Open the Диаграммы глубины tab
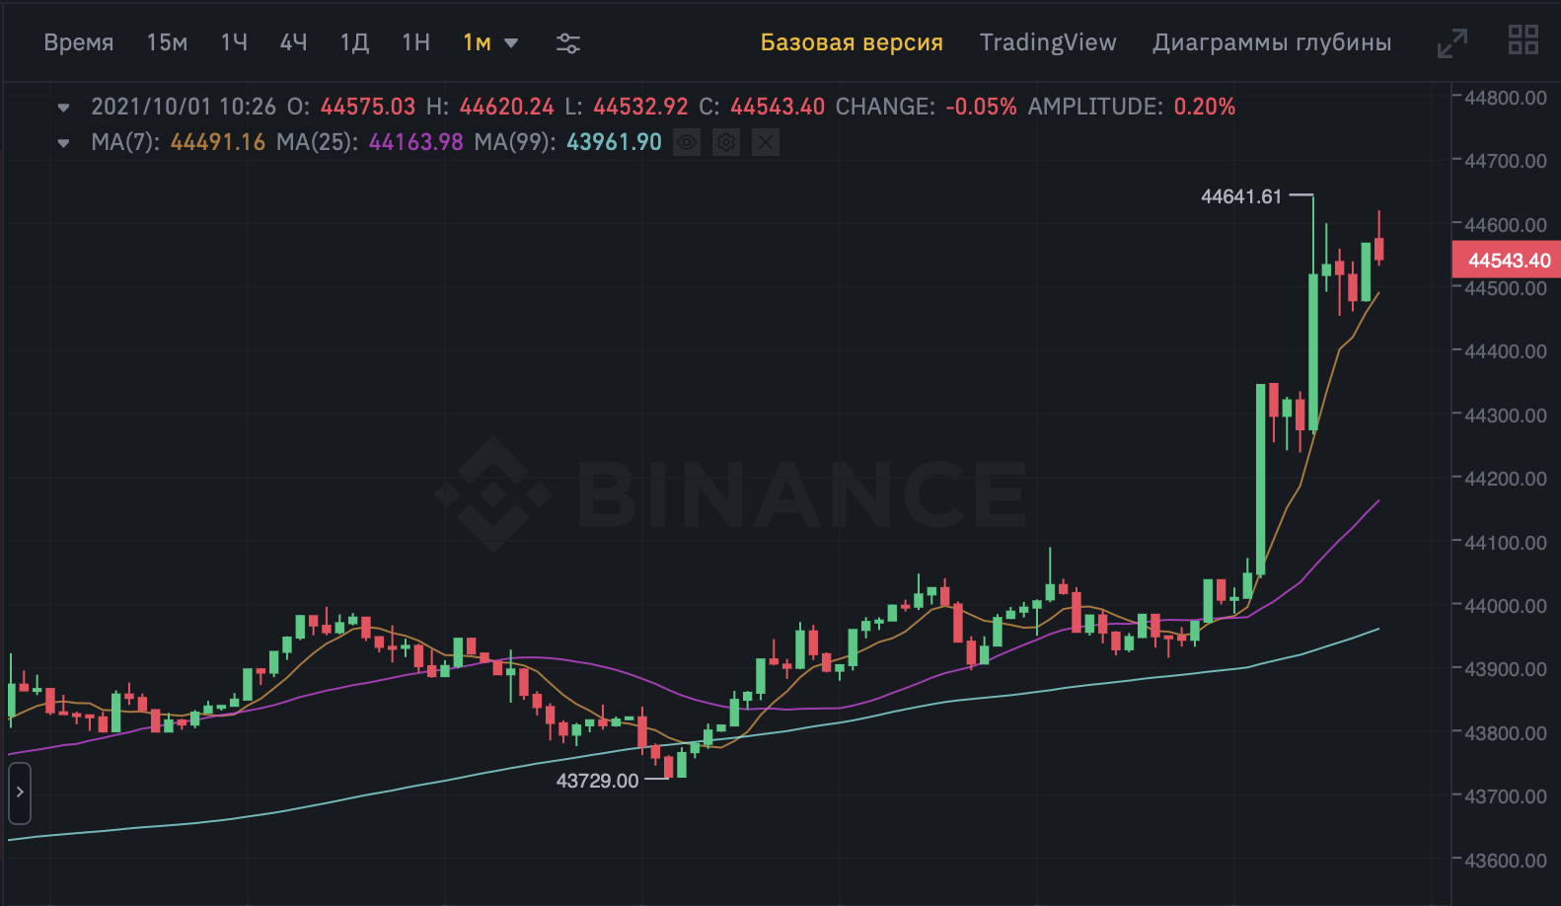The image size is (1561, 906). coord(1271,42)
